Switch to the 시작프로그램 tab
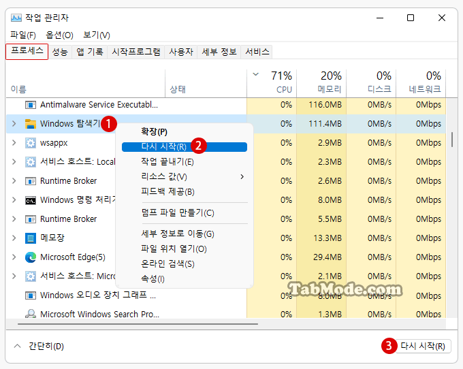The image size is (463, 369). click(135, 52)
